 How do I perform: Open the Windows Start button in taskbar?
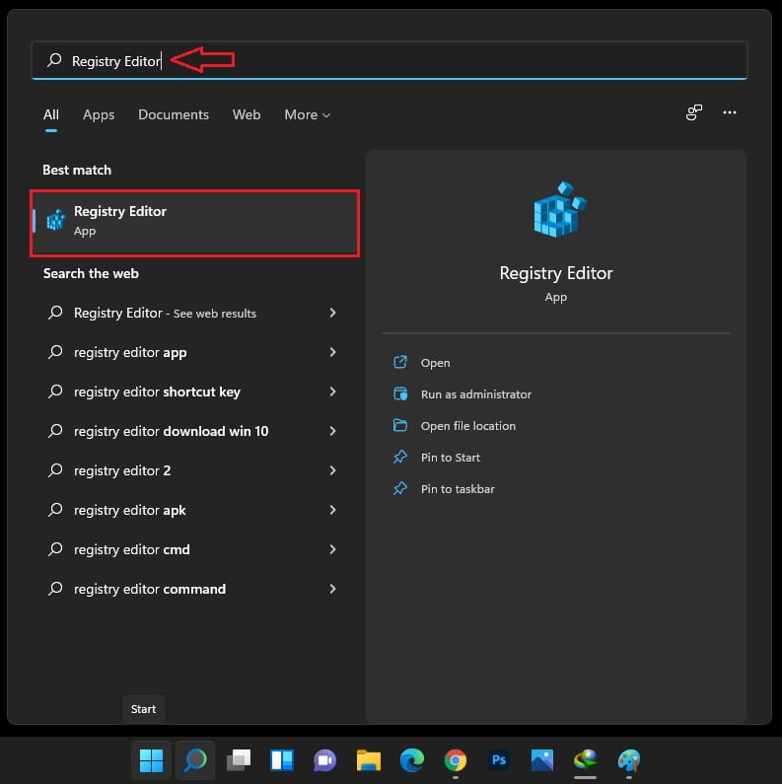pyautogui.click(x=151, y=760)
